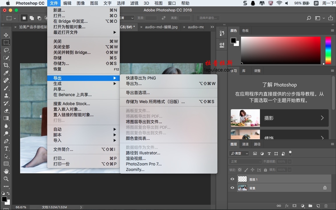Image resolution: width=336 pixels, height=210 pixels.
Task: Delete layer with the trash icon
Action: (326, 206)
